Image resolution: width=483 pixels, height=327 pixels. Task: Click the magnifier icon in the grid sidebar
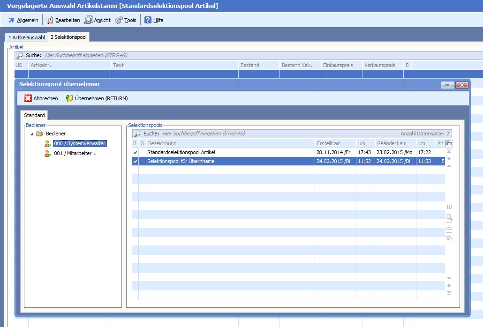coord(449,217)
